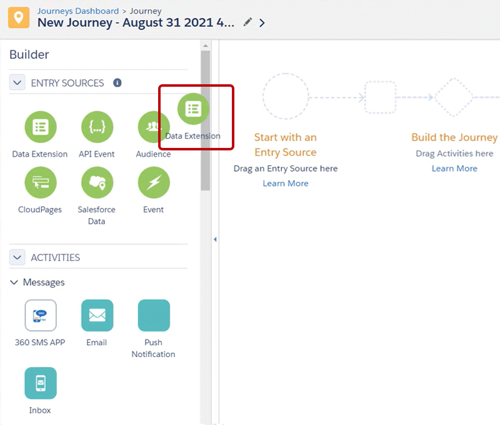Select the Push Notification activity

point(153,315)
